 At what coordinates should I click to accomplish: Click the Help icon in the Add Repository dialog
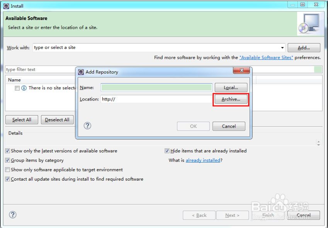click(87, 126)
